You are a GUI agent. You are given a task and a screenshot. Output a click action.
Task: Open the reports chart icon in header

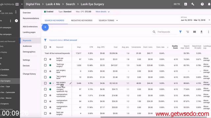tap(186, 4)
